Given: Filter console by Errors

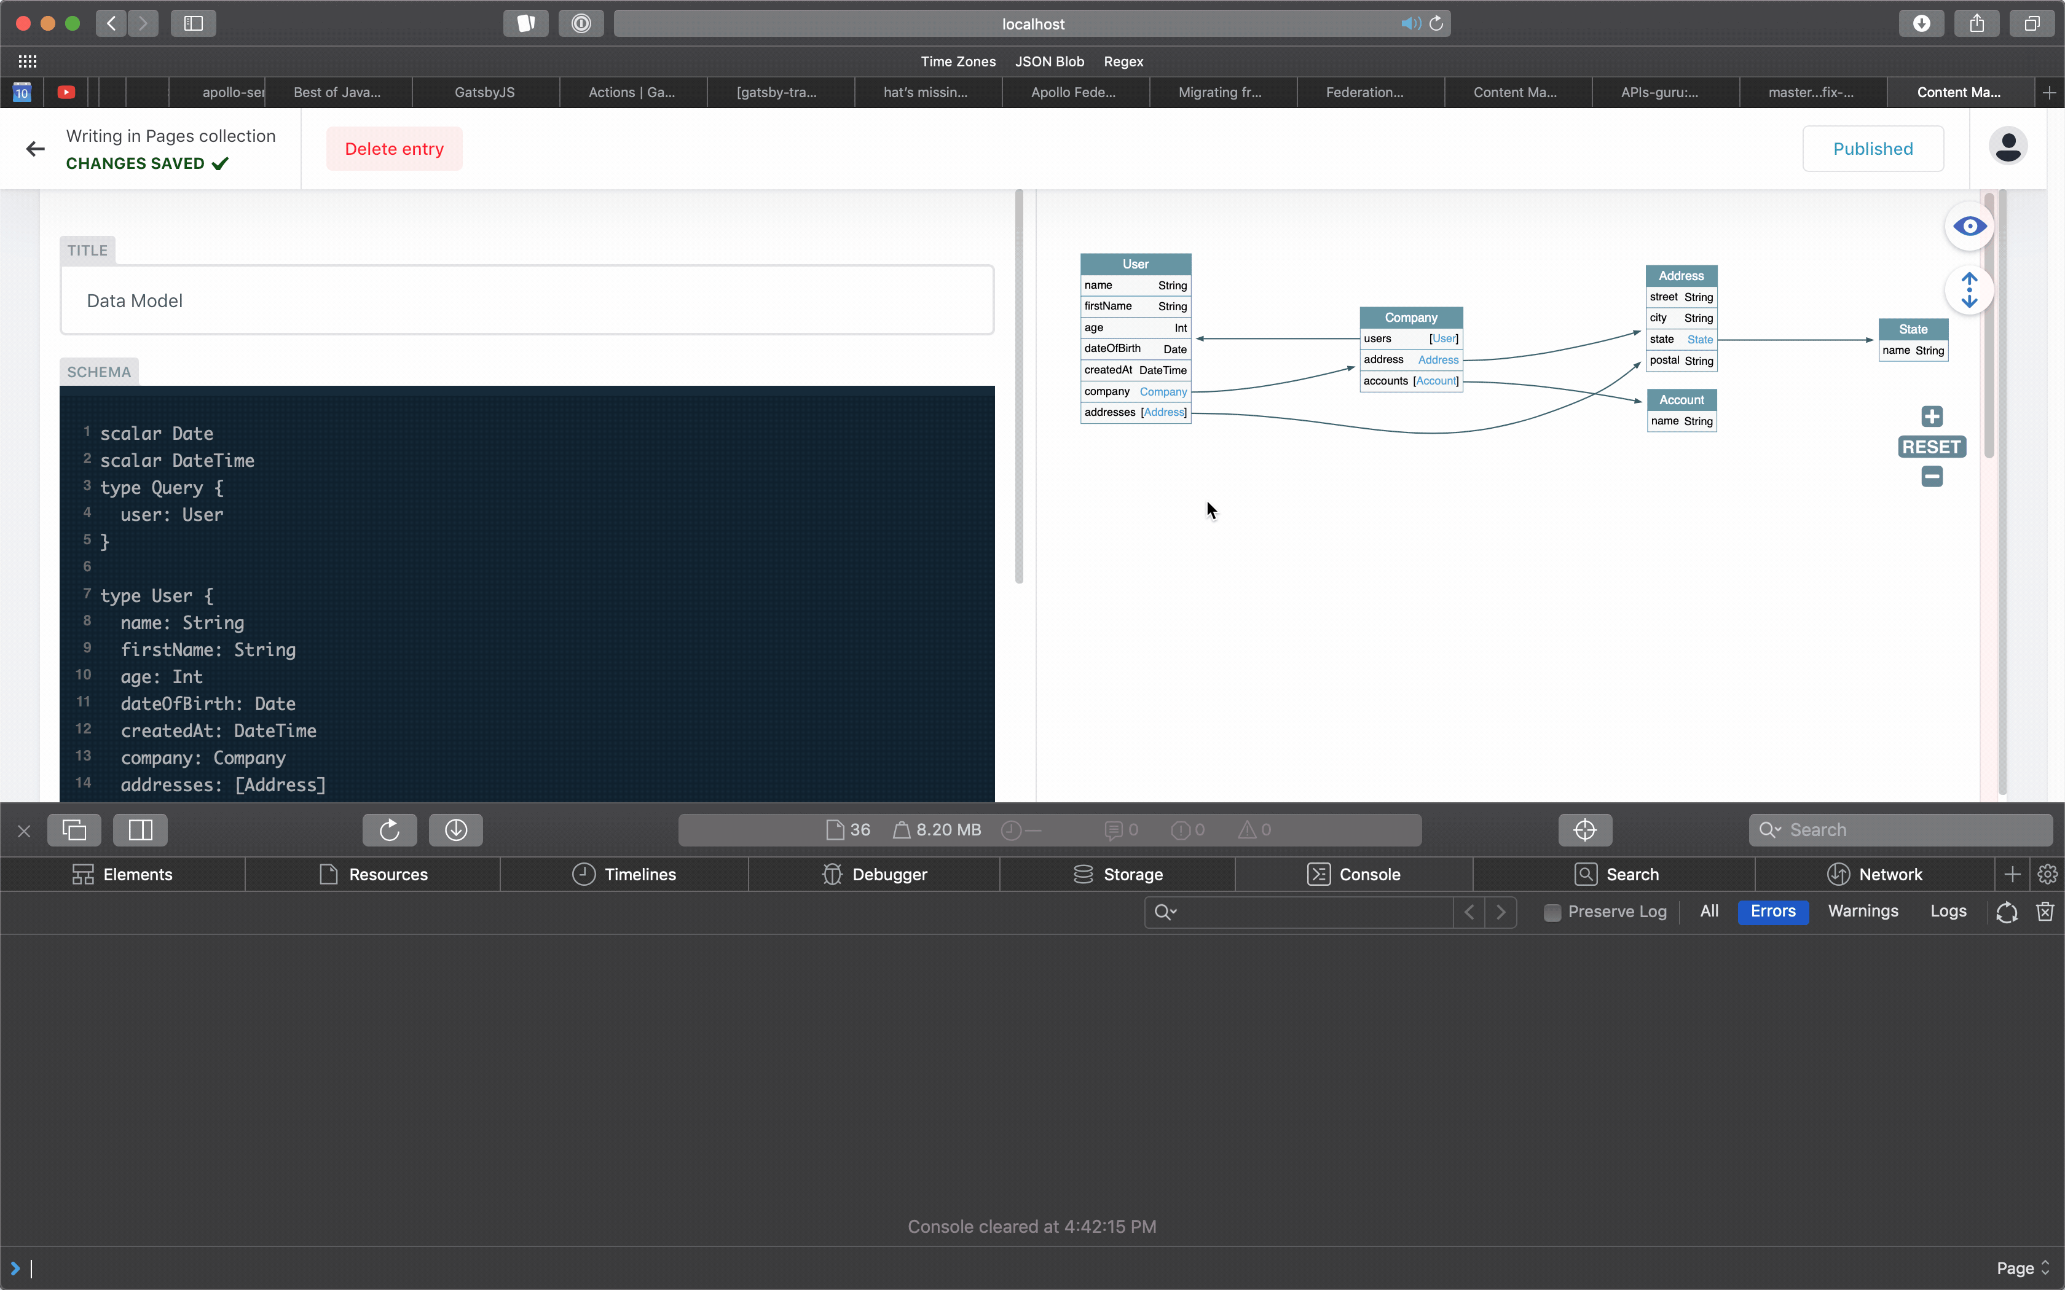Looking at the screenshot, I should (x=1772, y=911).
